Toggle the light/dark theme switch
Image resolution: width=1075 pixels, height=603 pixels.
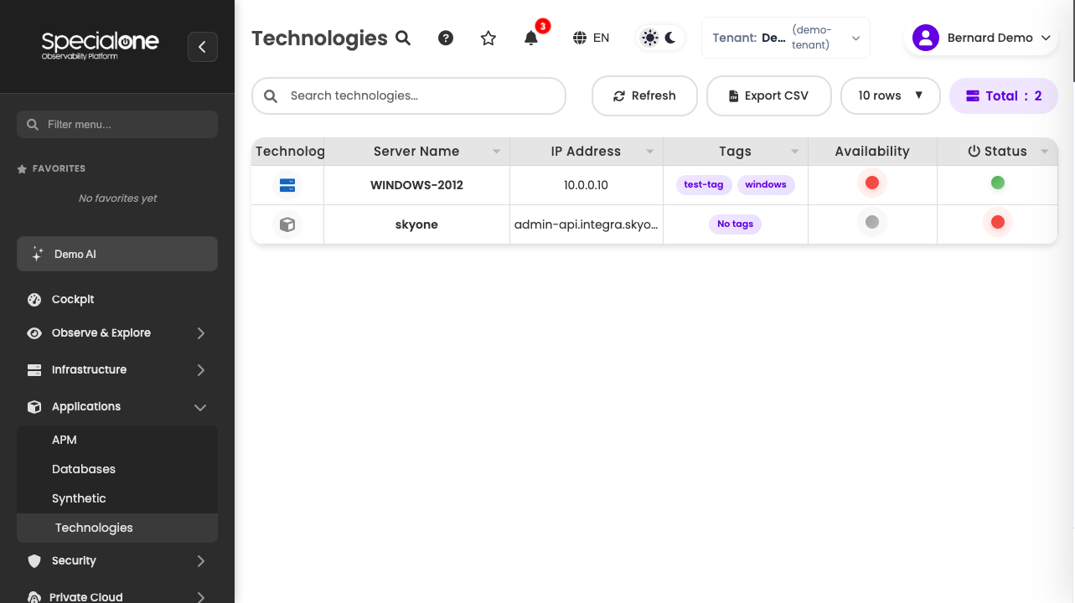(x=661, y=38)
